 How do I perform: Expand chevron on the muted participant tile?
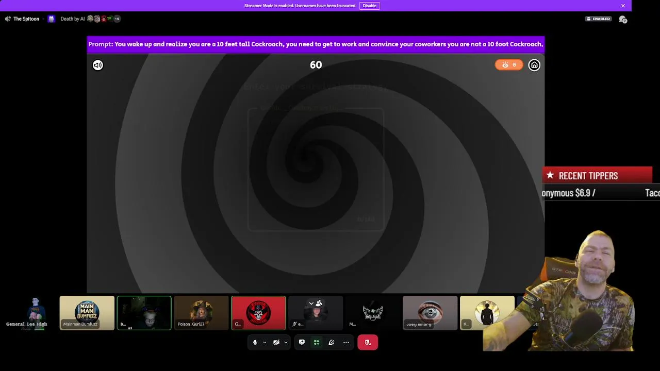(311, 303)
